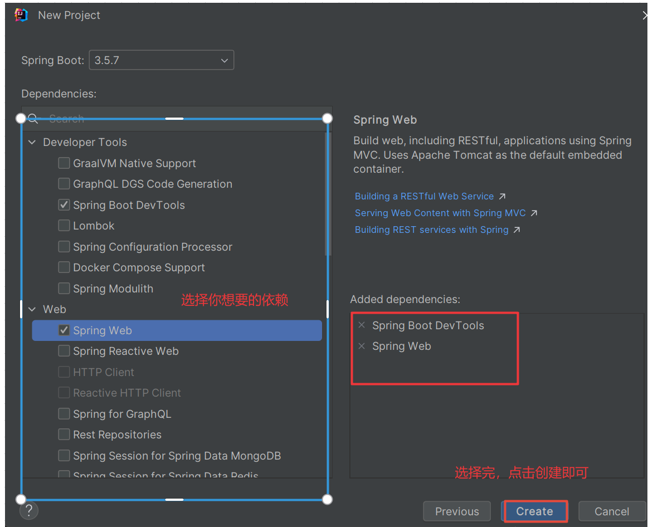The width and height of the screenshot is (653, 527).
Task: Close the New Project dialog
Action: coord(645,16)
